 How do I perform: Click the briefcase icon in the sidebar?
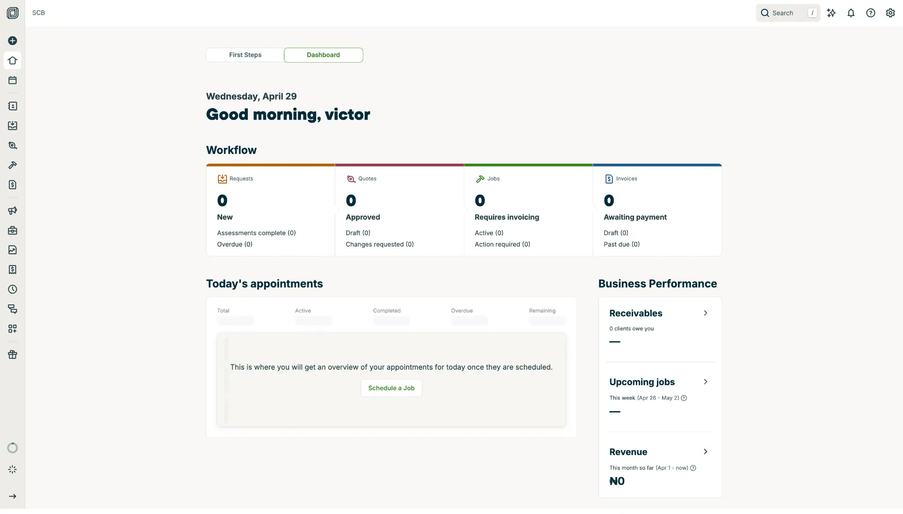point(12,230)
